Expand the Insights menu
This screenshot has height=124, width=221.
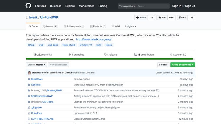click(x=131, y=26)
